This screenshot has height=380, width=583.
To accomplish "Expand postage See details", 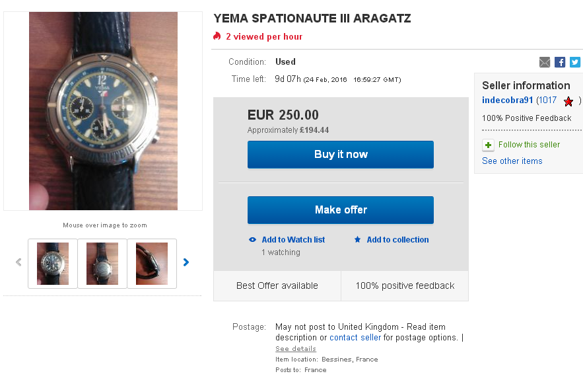I will 296,349.
